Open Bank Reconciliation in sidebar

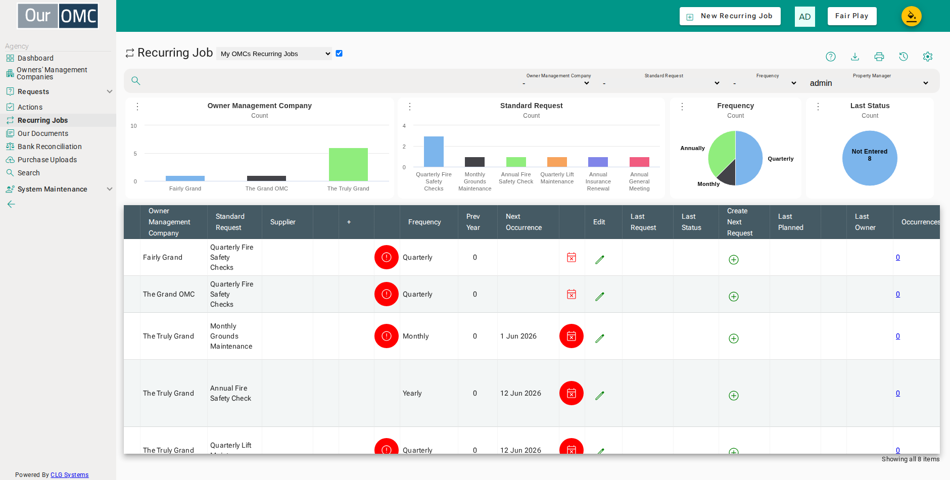[50, 147]
